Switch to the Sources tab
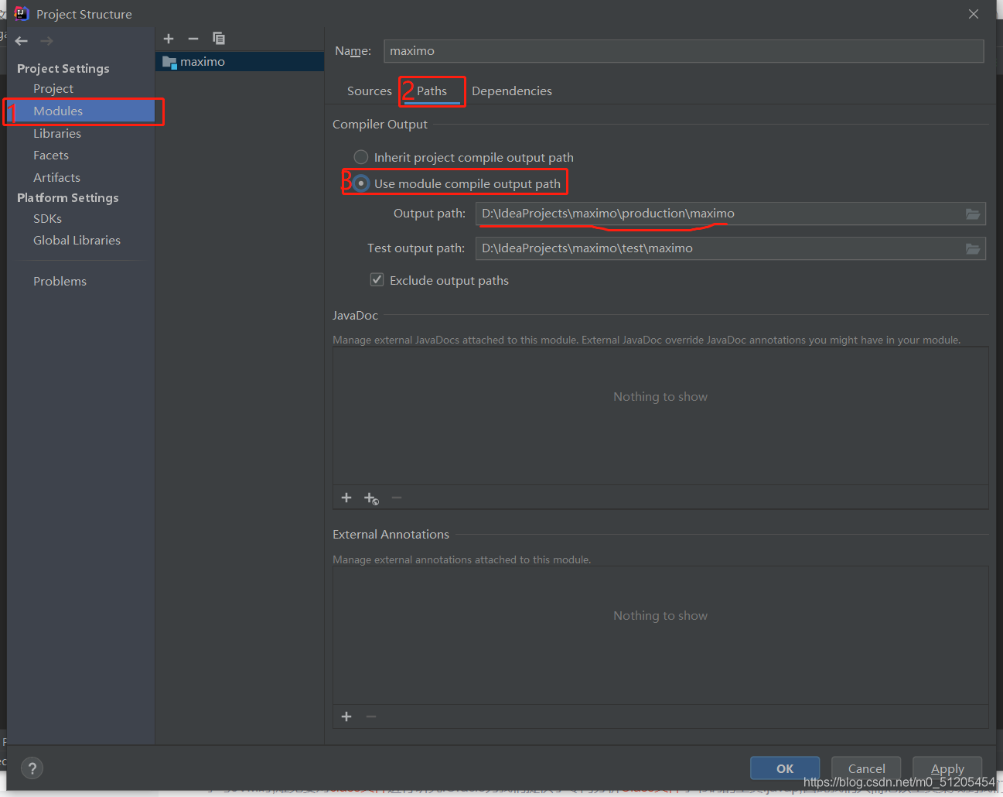The image size is (1003, 797). (370, 91)
